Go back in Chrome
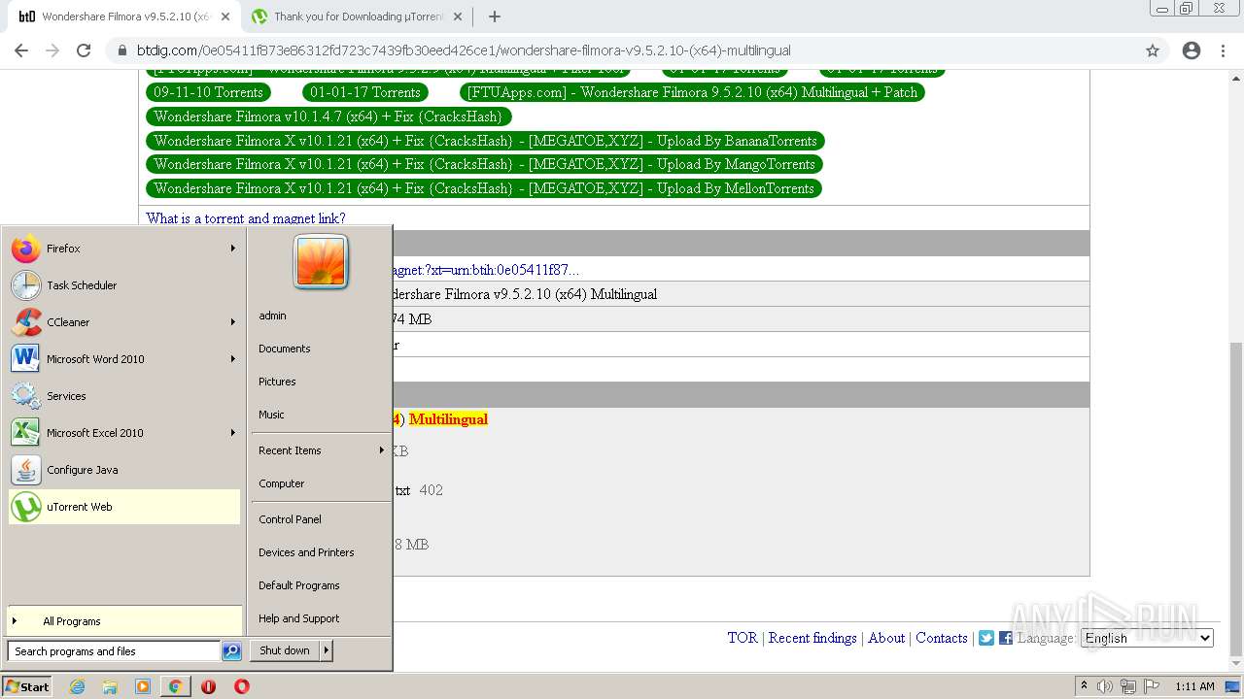The image size is (1244, 699). [x=21, y=50]
